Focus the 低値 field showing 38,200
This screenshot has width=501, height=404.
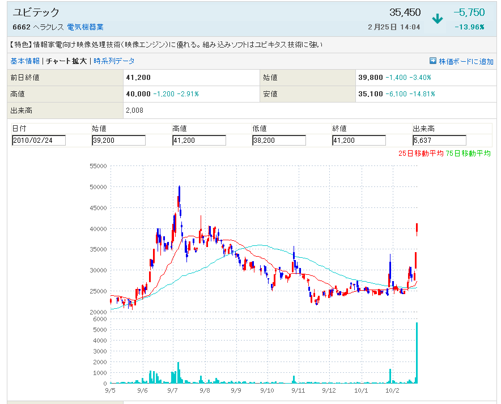pyautogui.click(x=279, y=141)
